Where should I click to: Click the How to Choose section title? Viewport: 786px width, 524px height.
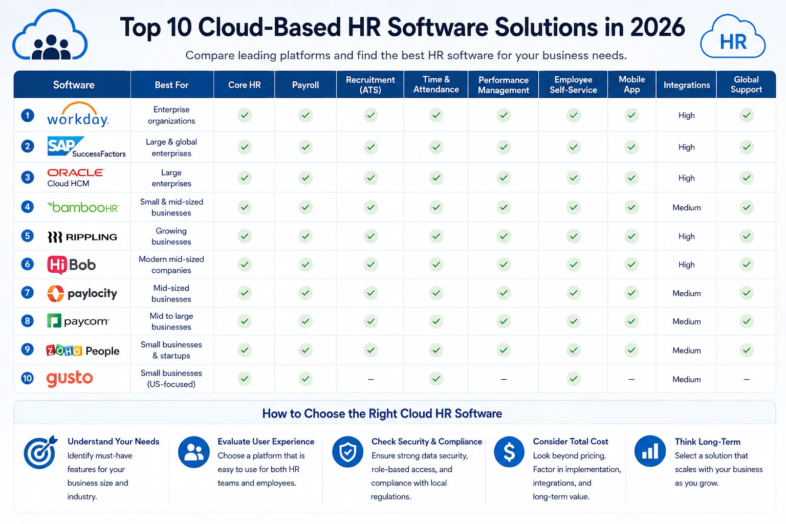click(382, 413)
